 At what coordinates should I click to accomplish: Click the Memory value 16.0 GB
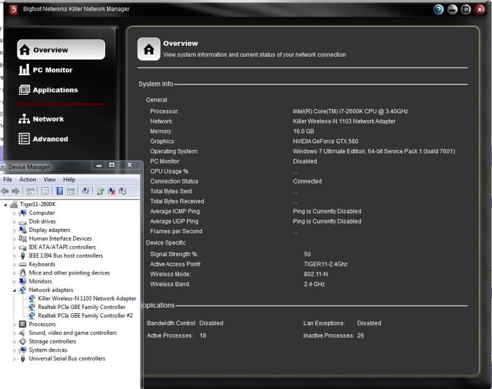pos(303,131)
